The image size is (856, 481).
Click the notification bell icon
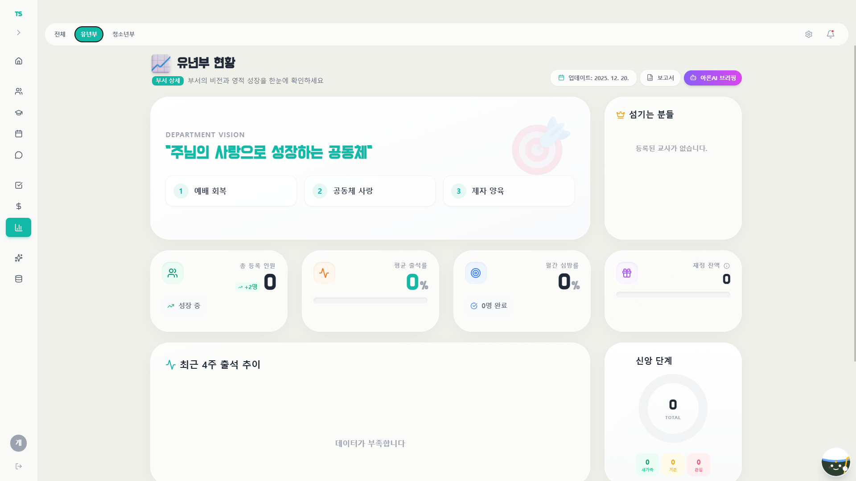[x=830, y=34]
